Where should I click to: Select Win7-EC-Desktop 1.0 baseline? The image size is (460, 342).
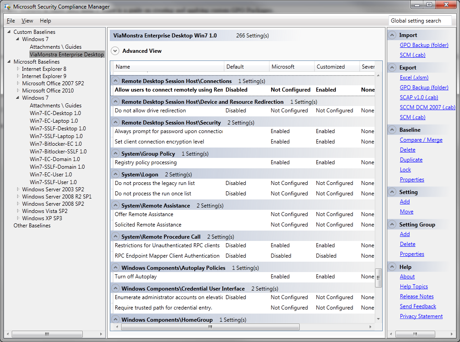[55, 113]
